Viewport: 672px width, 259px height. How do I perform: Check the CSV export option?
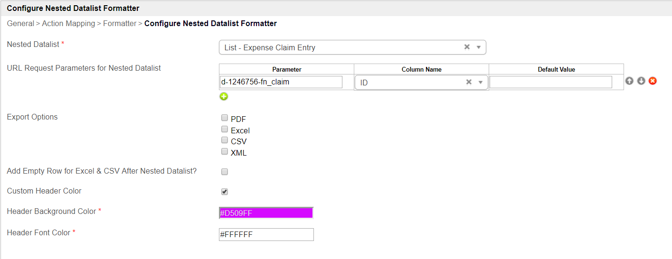(x=225, y=140)
